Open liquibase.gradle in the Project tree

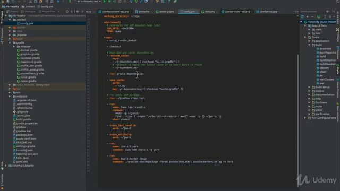[x=30, y=58]
